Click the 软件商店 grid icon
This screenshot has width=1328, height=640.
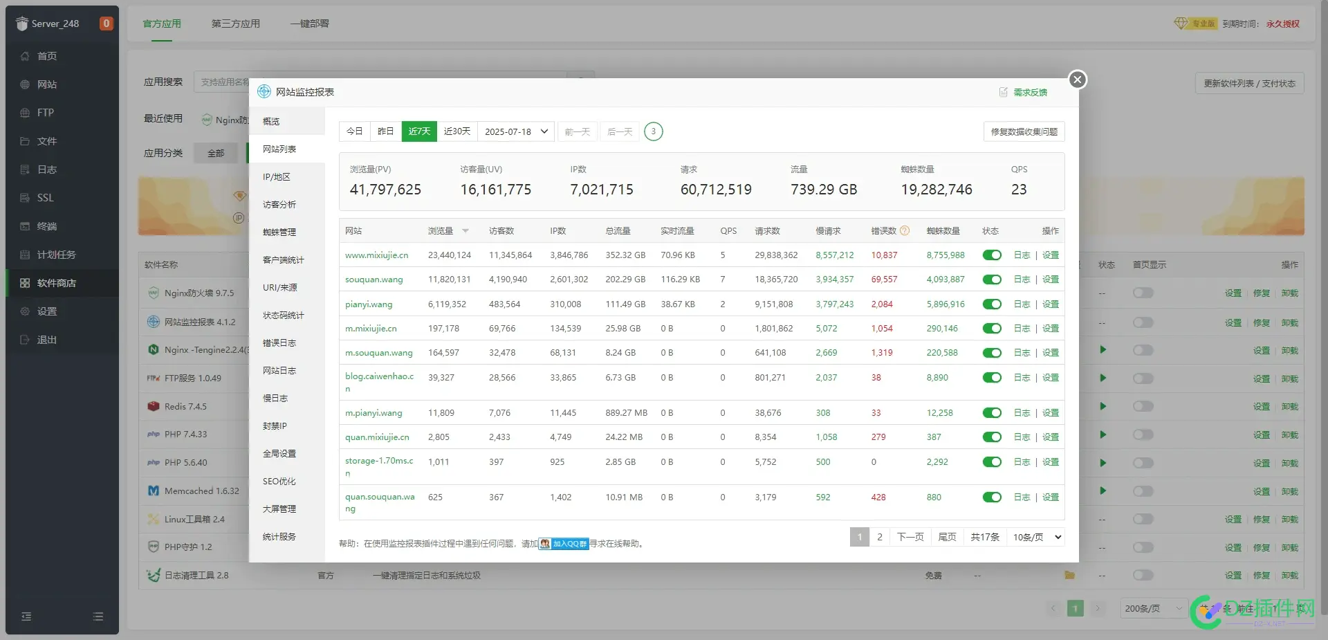click(25, 283)
